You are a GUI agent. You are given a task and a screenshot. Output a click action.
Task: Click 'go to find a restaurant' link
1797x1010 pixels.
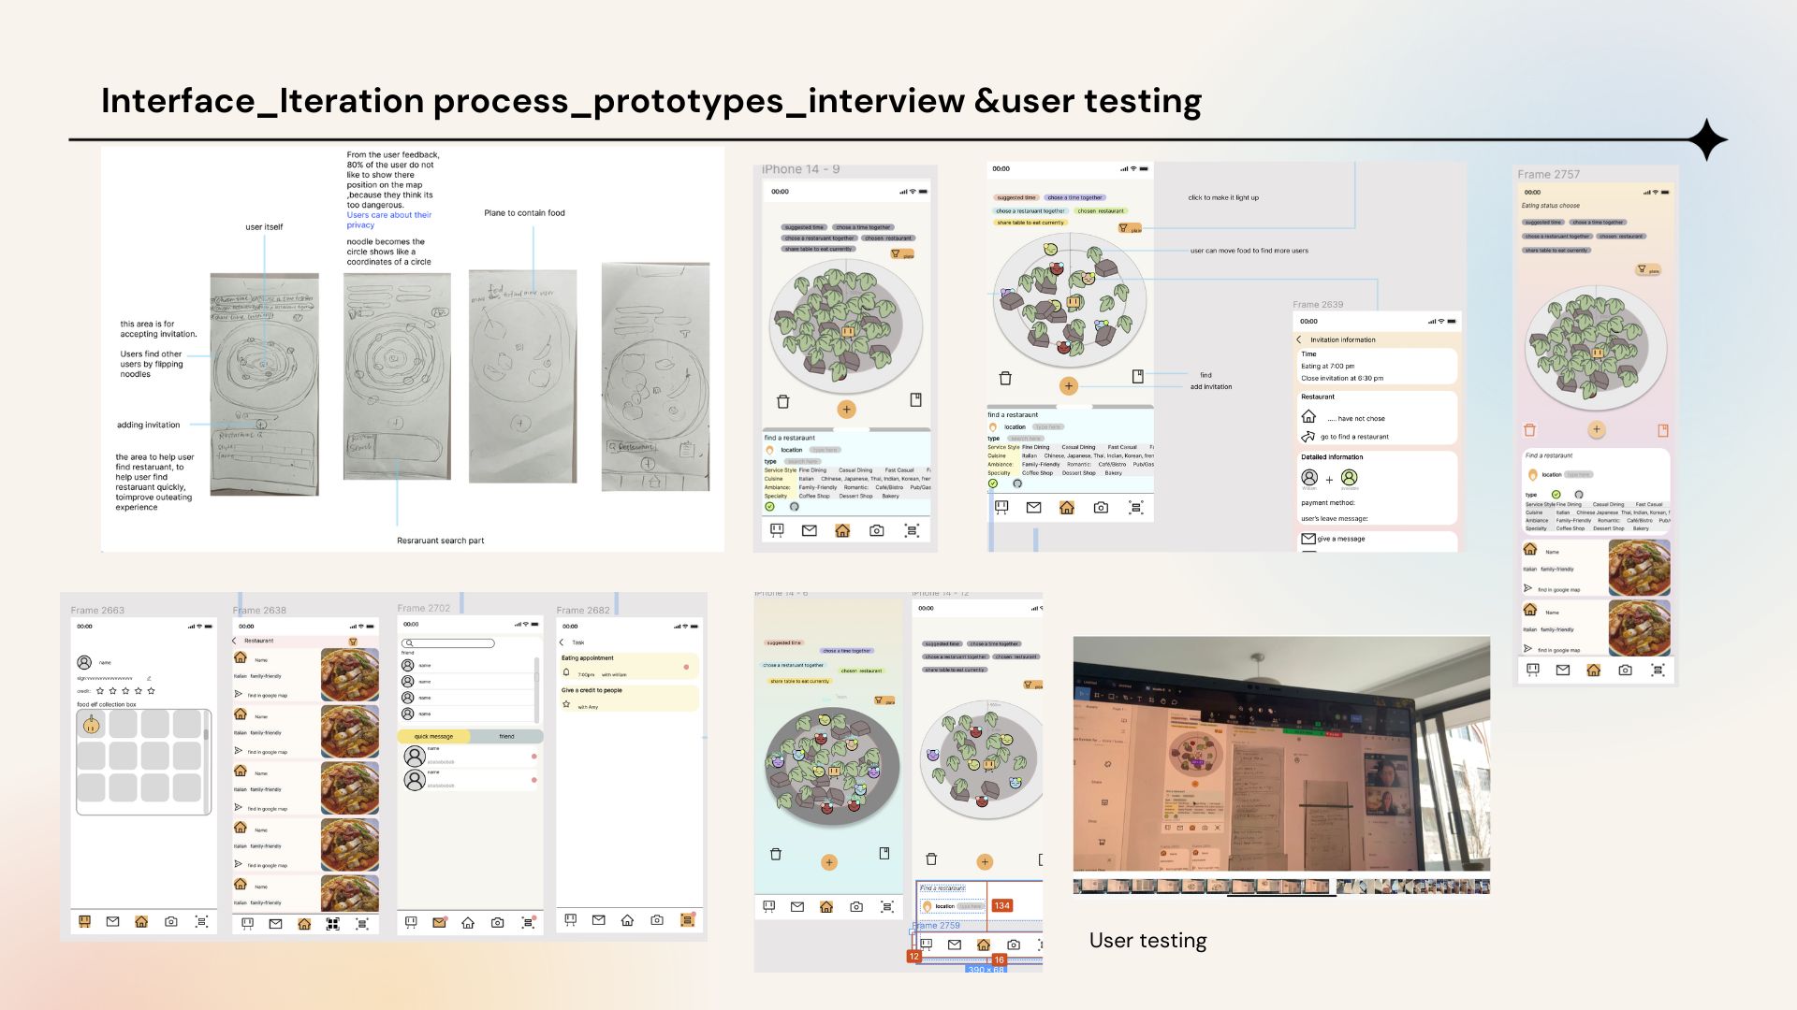coord(1354,437)
